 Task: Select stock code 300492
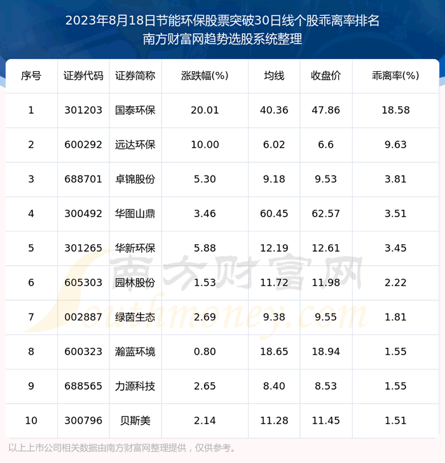(83, 214)
